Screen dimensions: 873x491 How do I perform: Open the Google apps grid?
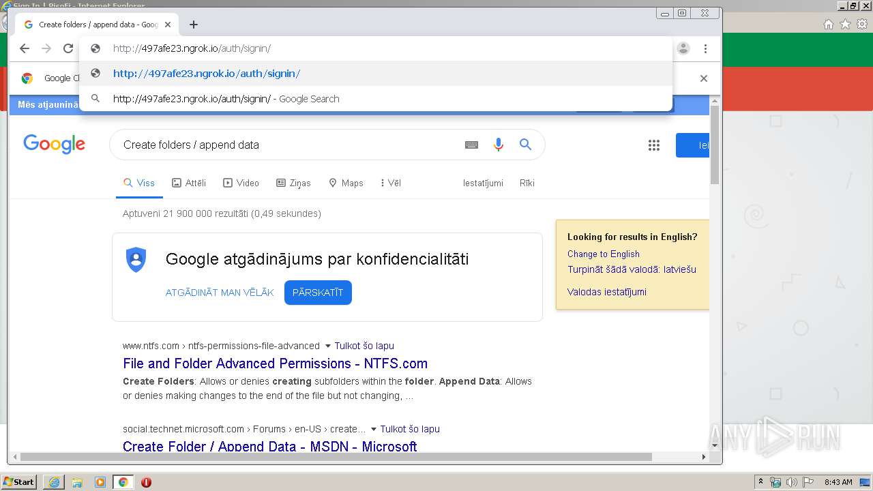tap(654, 145)
